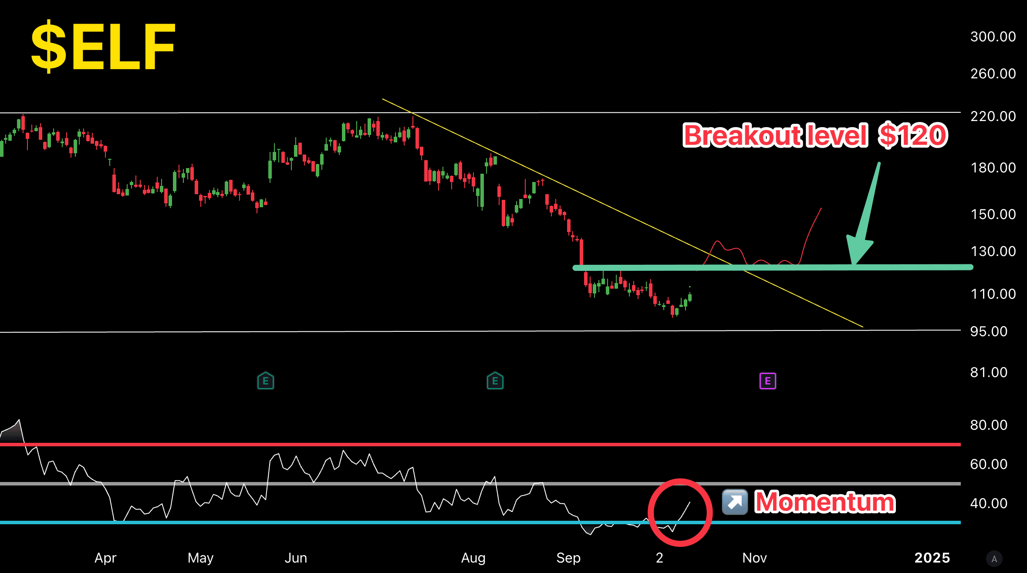Click the Sep date axis label

568,558
